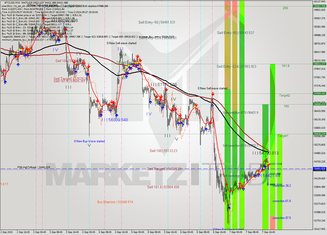
Task: Click green price tag 57009.192 on axis
Action: point(320,93)
